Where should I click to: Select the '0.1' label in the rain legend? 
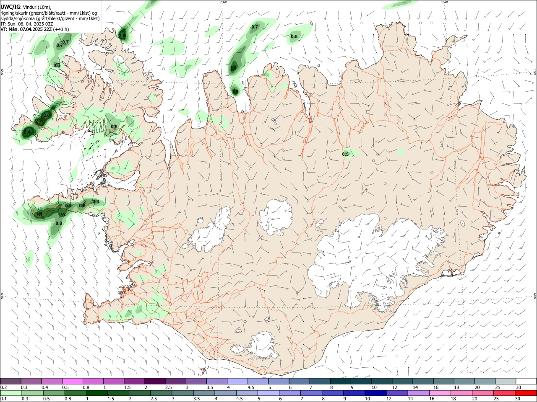tap(4, 399)
